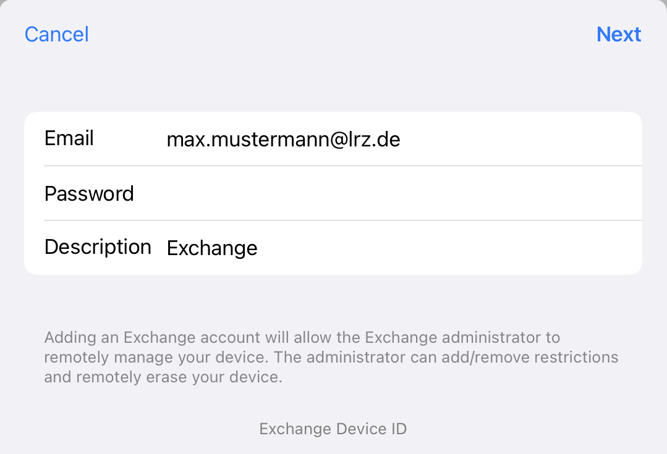The image size is (667, 454).
Task: Click the phrase "remotely erase your device"
Action: point(177,377)
